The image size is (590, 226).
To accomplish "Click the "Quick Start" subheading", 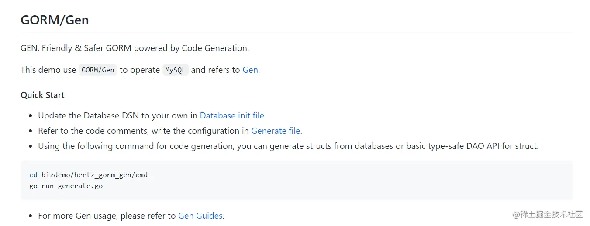I will pyautogui.click(x=42, y=95).
